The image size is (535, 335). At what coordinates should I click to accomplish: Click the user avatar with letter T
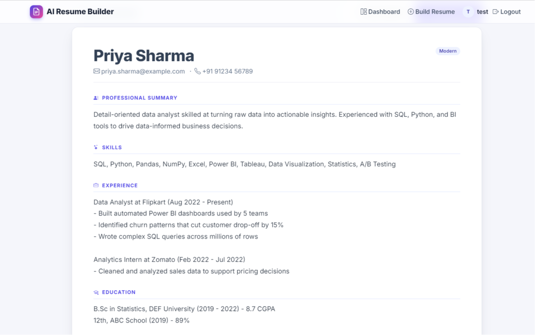(468, 11)
